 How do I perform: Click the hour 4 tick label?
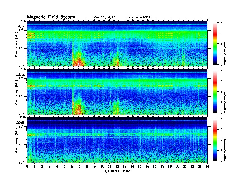[x=57, y=166]
